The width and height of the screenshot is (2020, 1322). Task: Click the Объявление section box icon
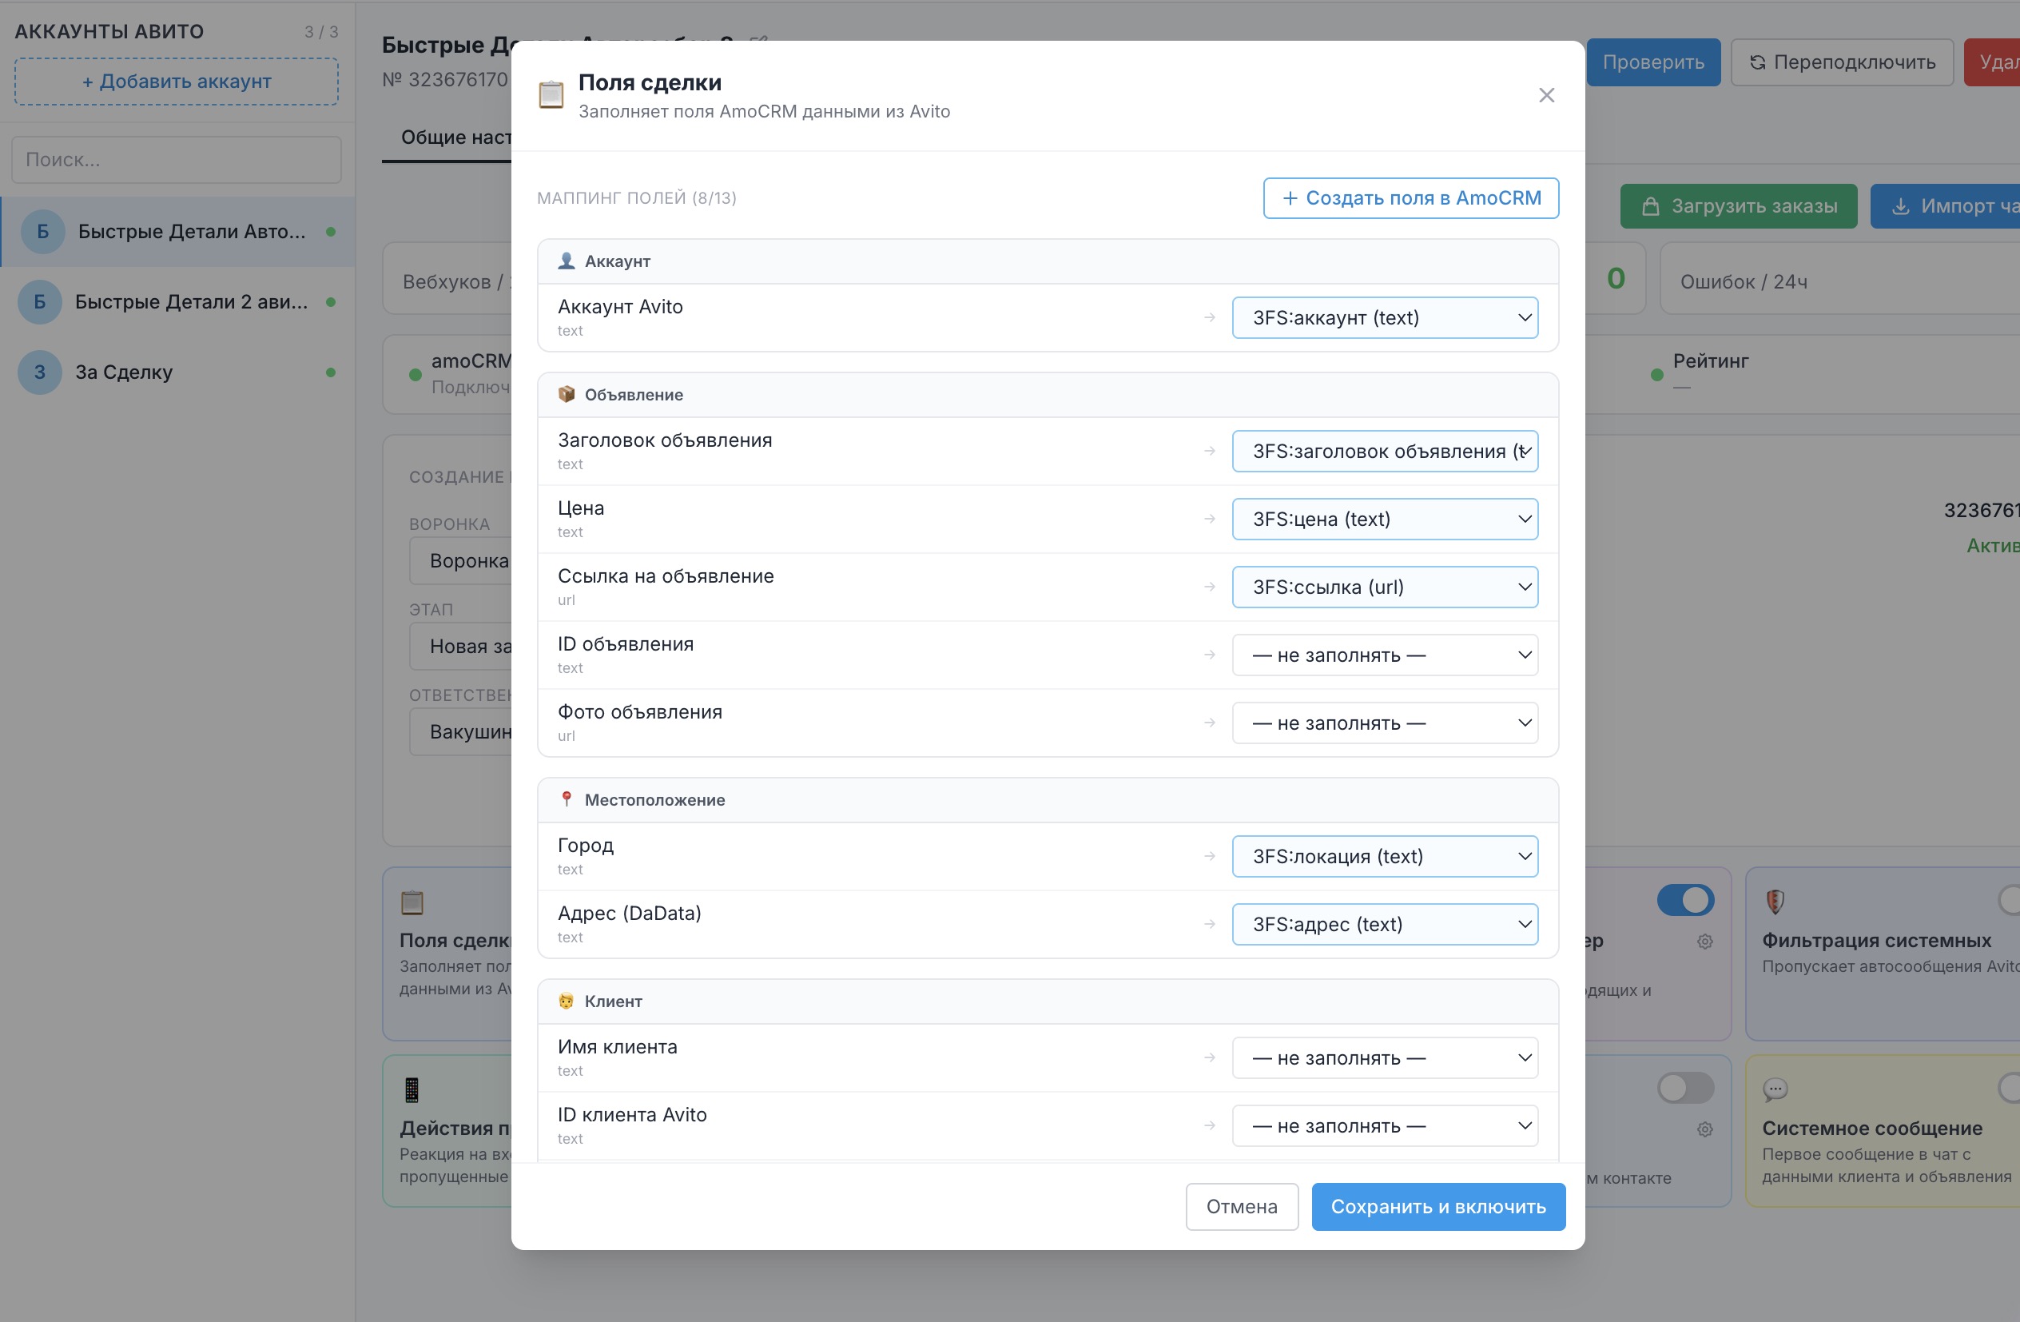tap(566, 394)
